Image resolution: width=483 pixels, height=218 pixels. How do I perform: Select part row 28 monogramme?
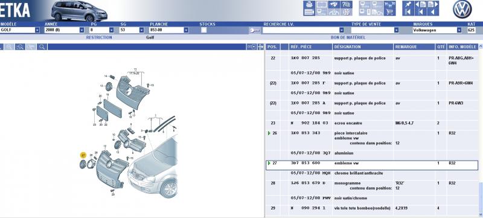pos(372,185)
